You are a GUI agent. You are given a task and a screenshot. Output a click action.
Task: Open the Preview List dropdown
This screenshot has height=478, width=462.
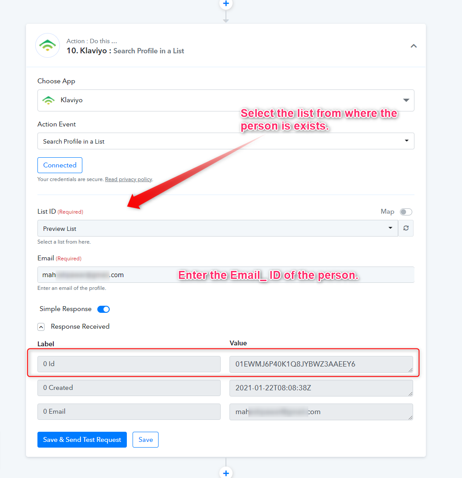coord(218,228)
